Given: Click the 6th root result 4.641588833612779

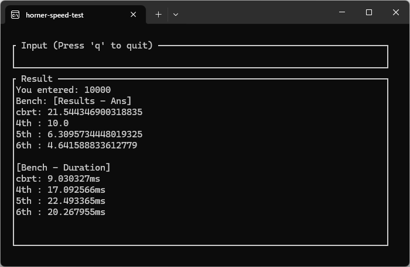Looking at the screenshot, I should click(93, 145).
